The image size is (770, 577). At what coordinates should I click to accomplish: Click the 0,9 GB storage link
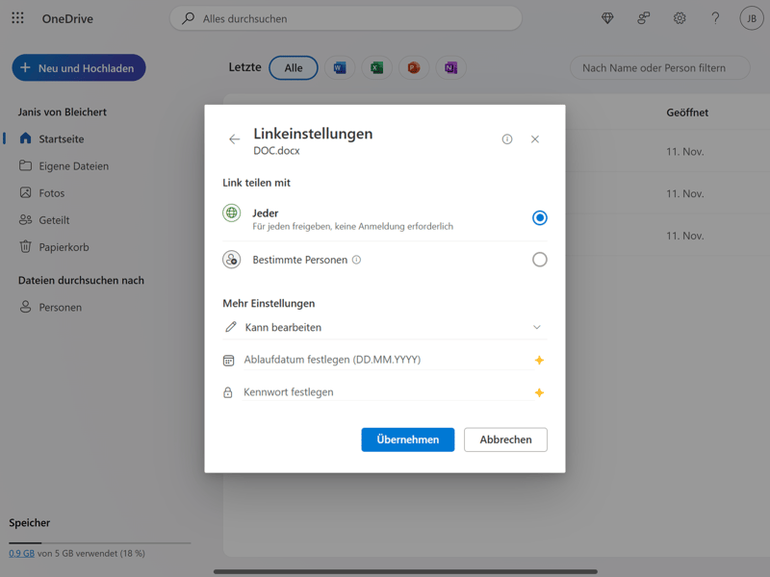tap(21, 554)
